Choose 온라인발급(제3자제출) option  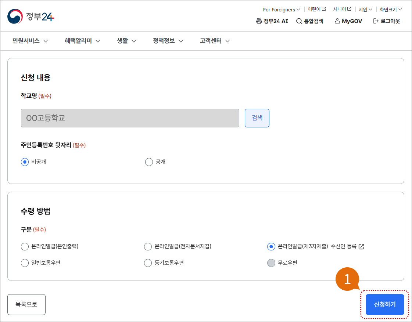pos(271,247)
